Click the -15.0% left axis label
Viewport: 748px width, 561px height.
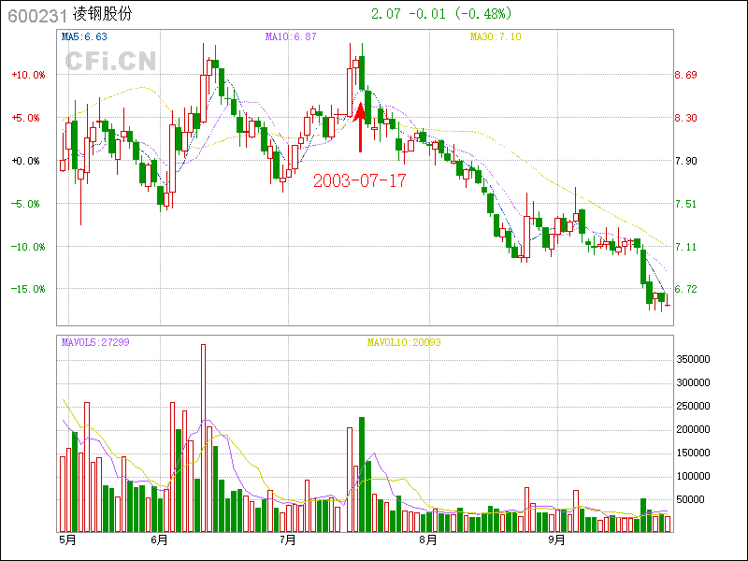click(x=26, y=289)
